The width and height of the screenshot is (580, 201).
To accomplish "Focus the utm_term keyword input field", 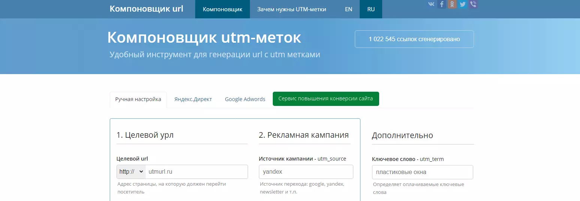I will point(423,172).
